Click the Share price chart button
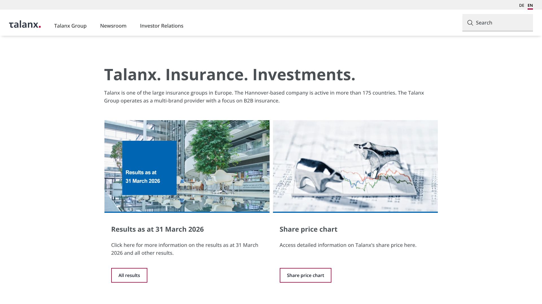 [x=305, y=275]
